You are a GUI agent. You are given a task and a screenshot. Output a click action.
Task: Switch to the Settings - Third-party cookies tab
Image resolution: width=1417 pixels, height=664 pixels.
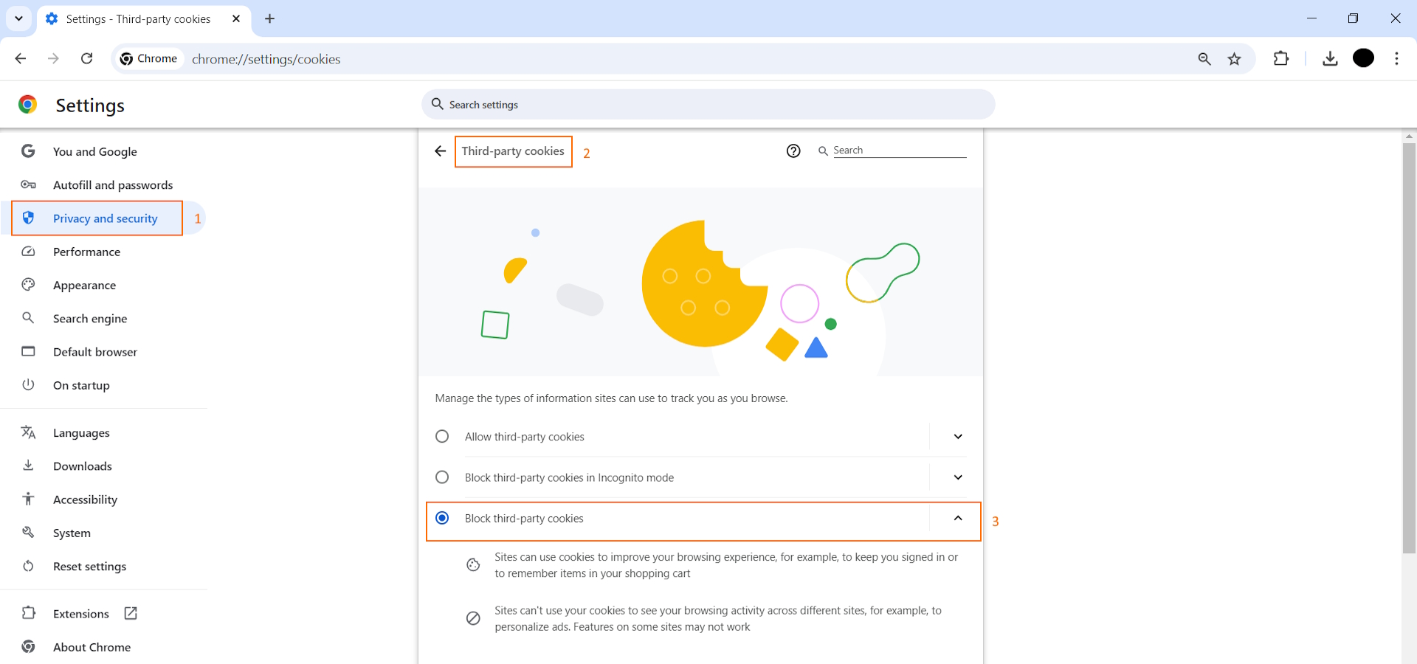point(137,19)
